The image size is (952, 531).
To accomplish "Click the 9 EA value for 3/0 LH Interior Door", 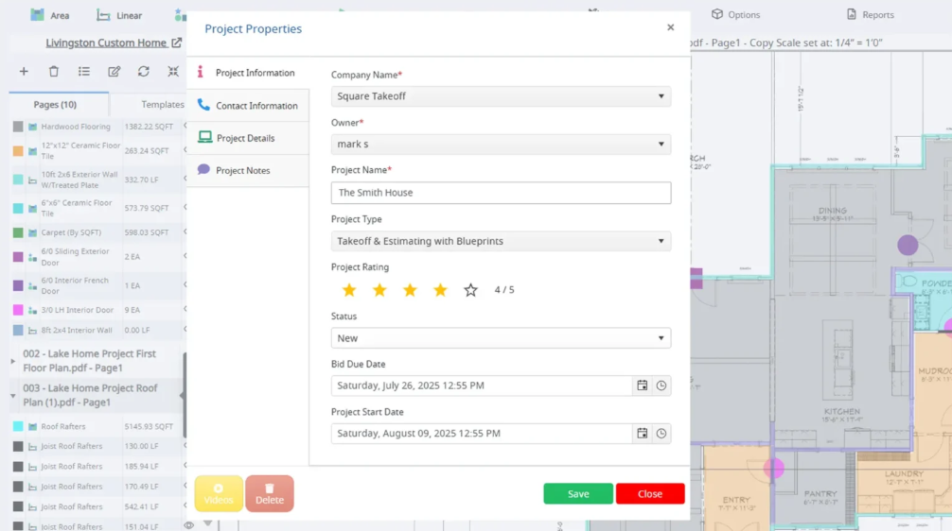I will (x=132, y=310).
